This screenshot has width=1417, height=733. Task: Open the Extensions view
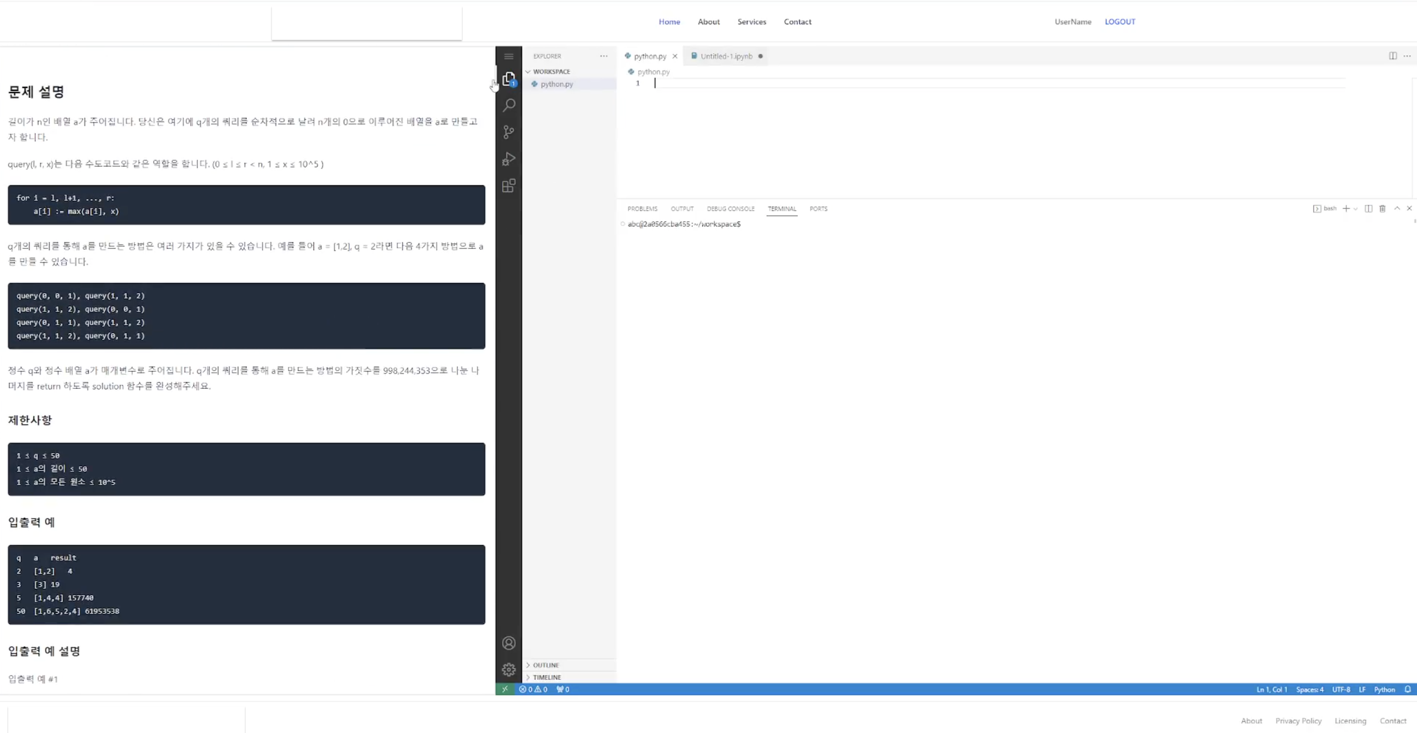tap(508, 186)
